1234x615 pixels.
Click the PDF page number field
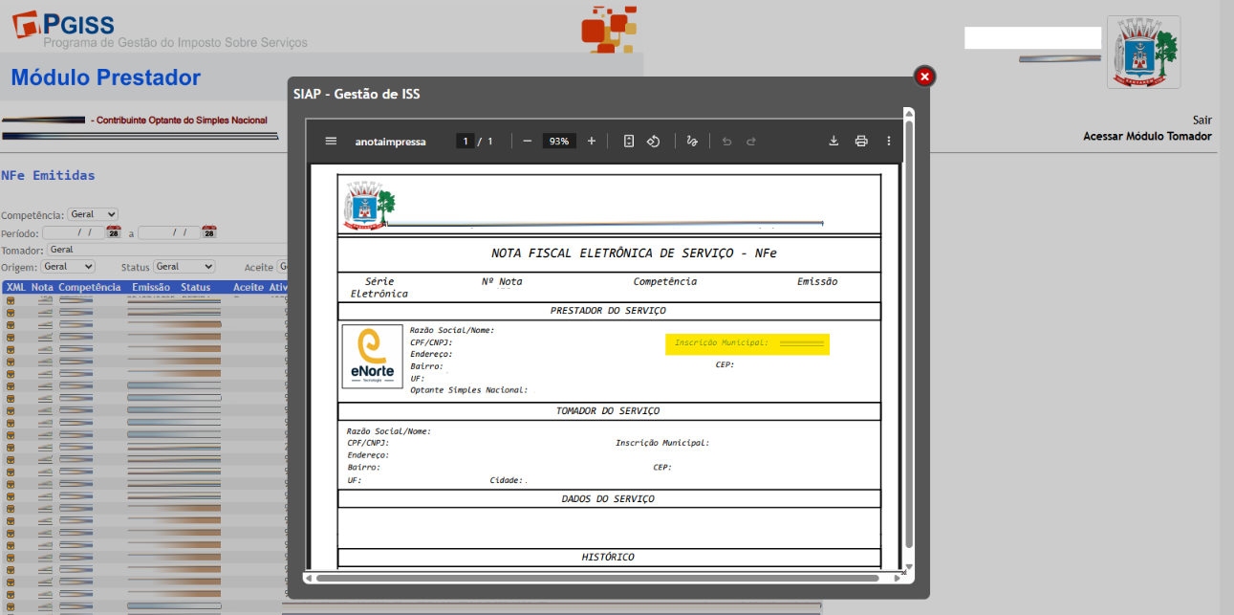(465, 141)
